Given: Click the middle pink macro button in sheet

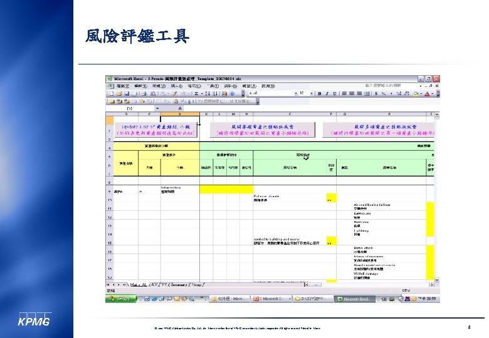Looking at the screenshot, I should pos(262,130).
